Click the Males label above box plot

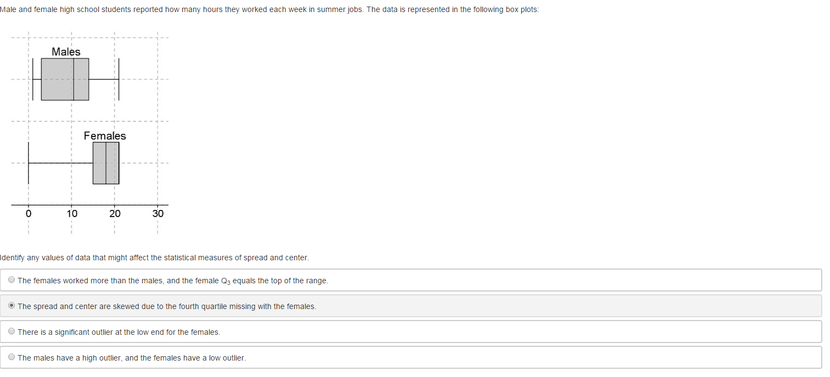pyautogui.click(x=66, y=52)
